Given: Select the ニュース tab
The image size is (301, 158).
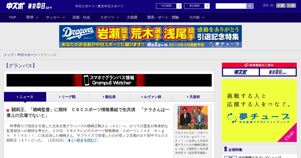Looking at the screenshot, I should pyautogui.click(x=25, y=97).
